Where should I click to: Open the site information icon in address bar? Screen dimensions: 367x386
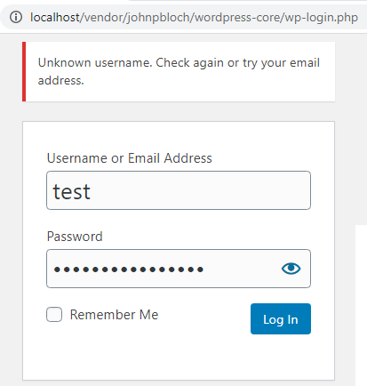point(16,17)
